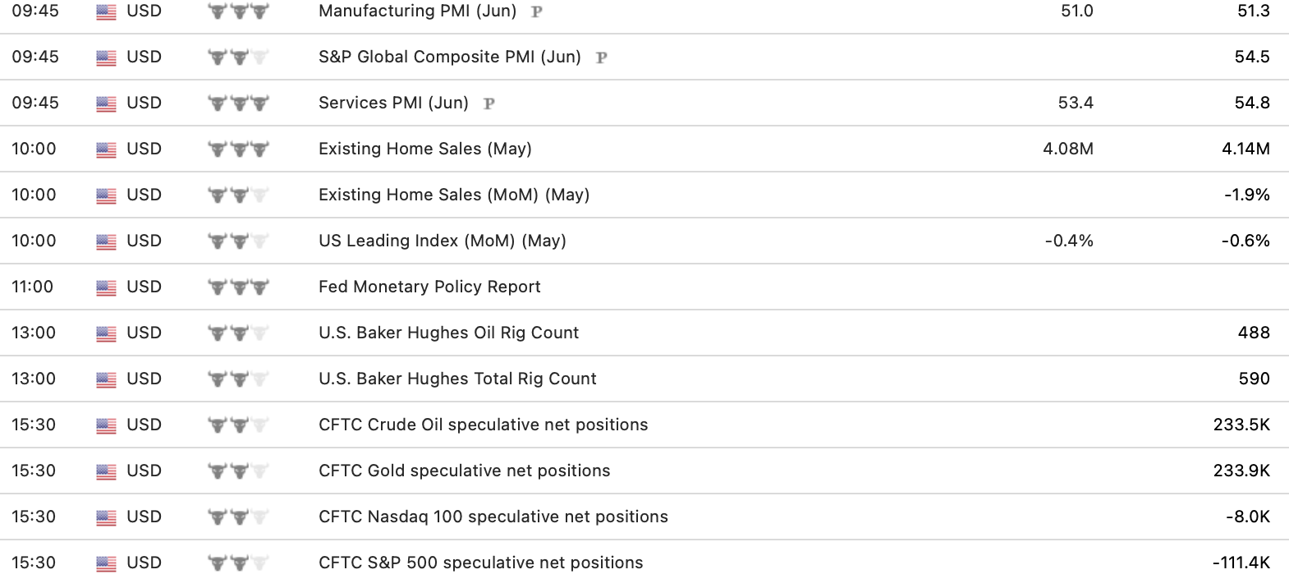Click the preliminary 'P' icon beside Manufacturing PMI
Screen dimensions: 1289x588
point(537,12)
